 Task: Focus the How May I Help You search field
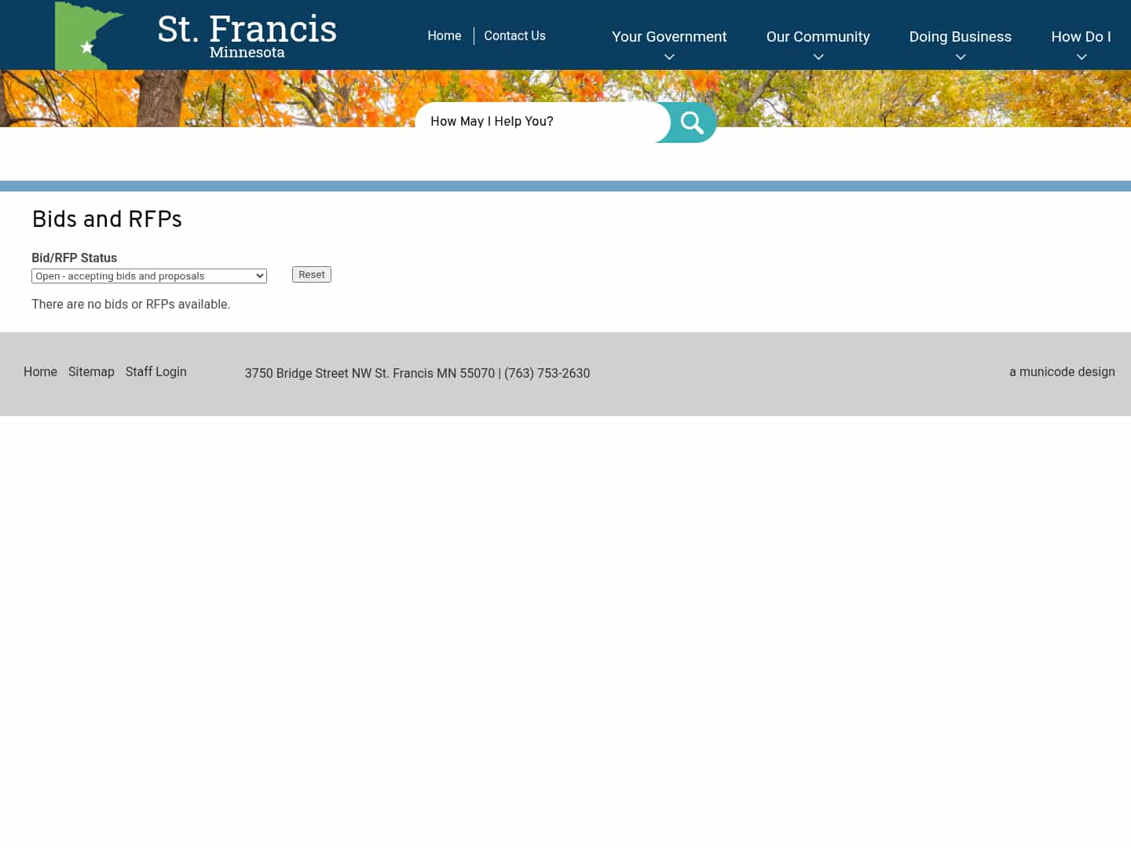point(542,122)
